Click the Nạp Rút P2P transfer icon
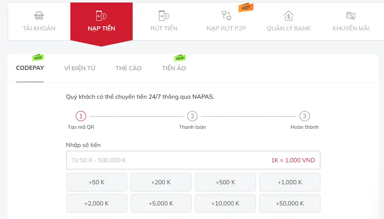The image size is (384, 219). point(226,15)
